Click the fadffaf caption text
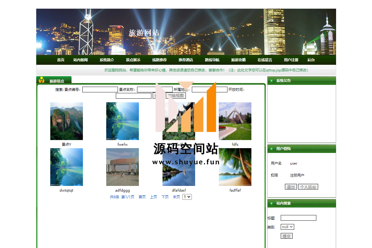 click(x=235, y=190)
